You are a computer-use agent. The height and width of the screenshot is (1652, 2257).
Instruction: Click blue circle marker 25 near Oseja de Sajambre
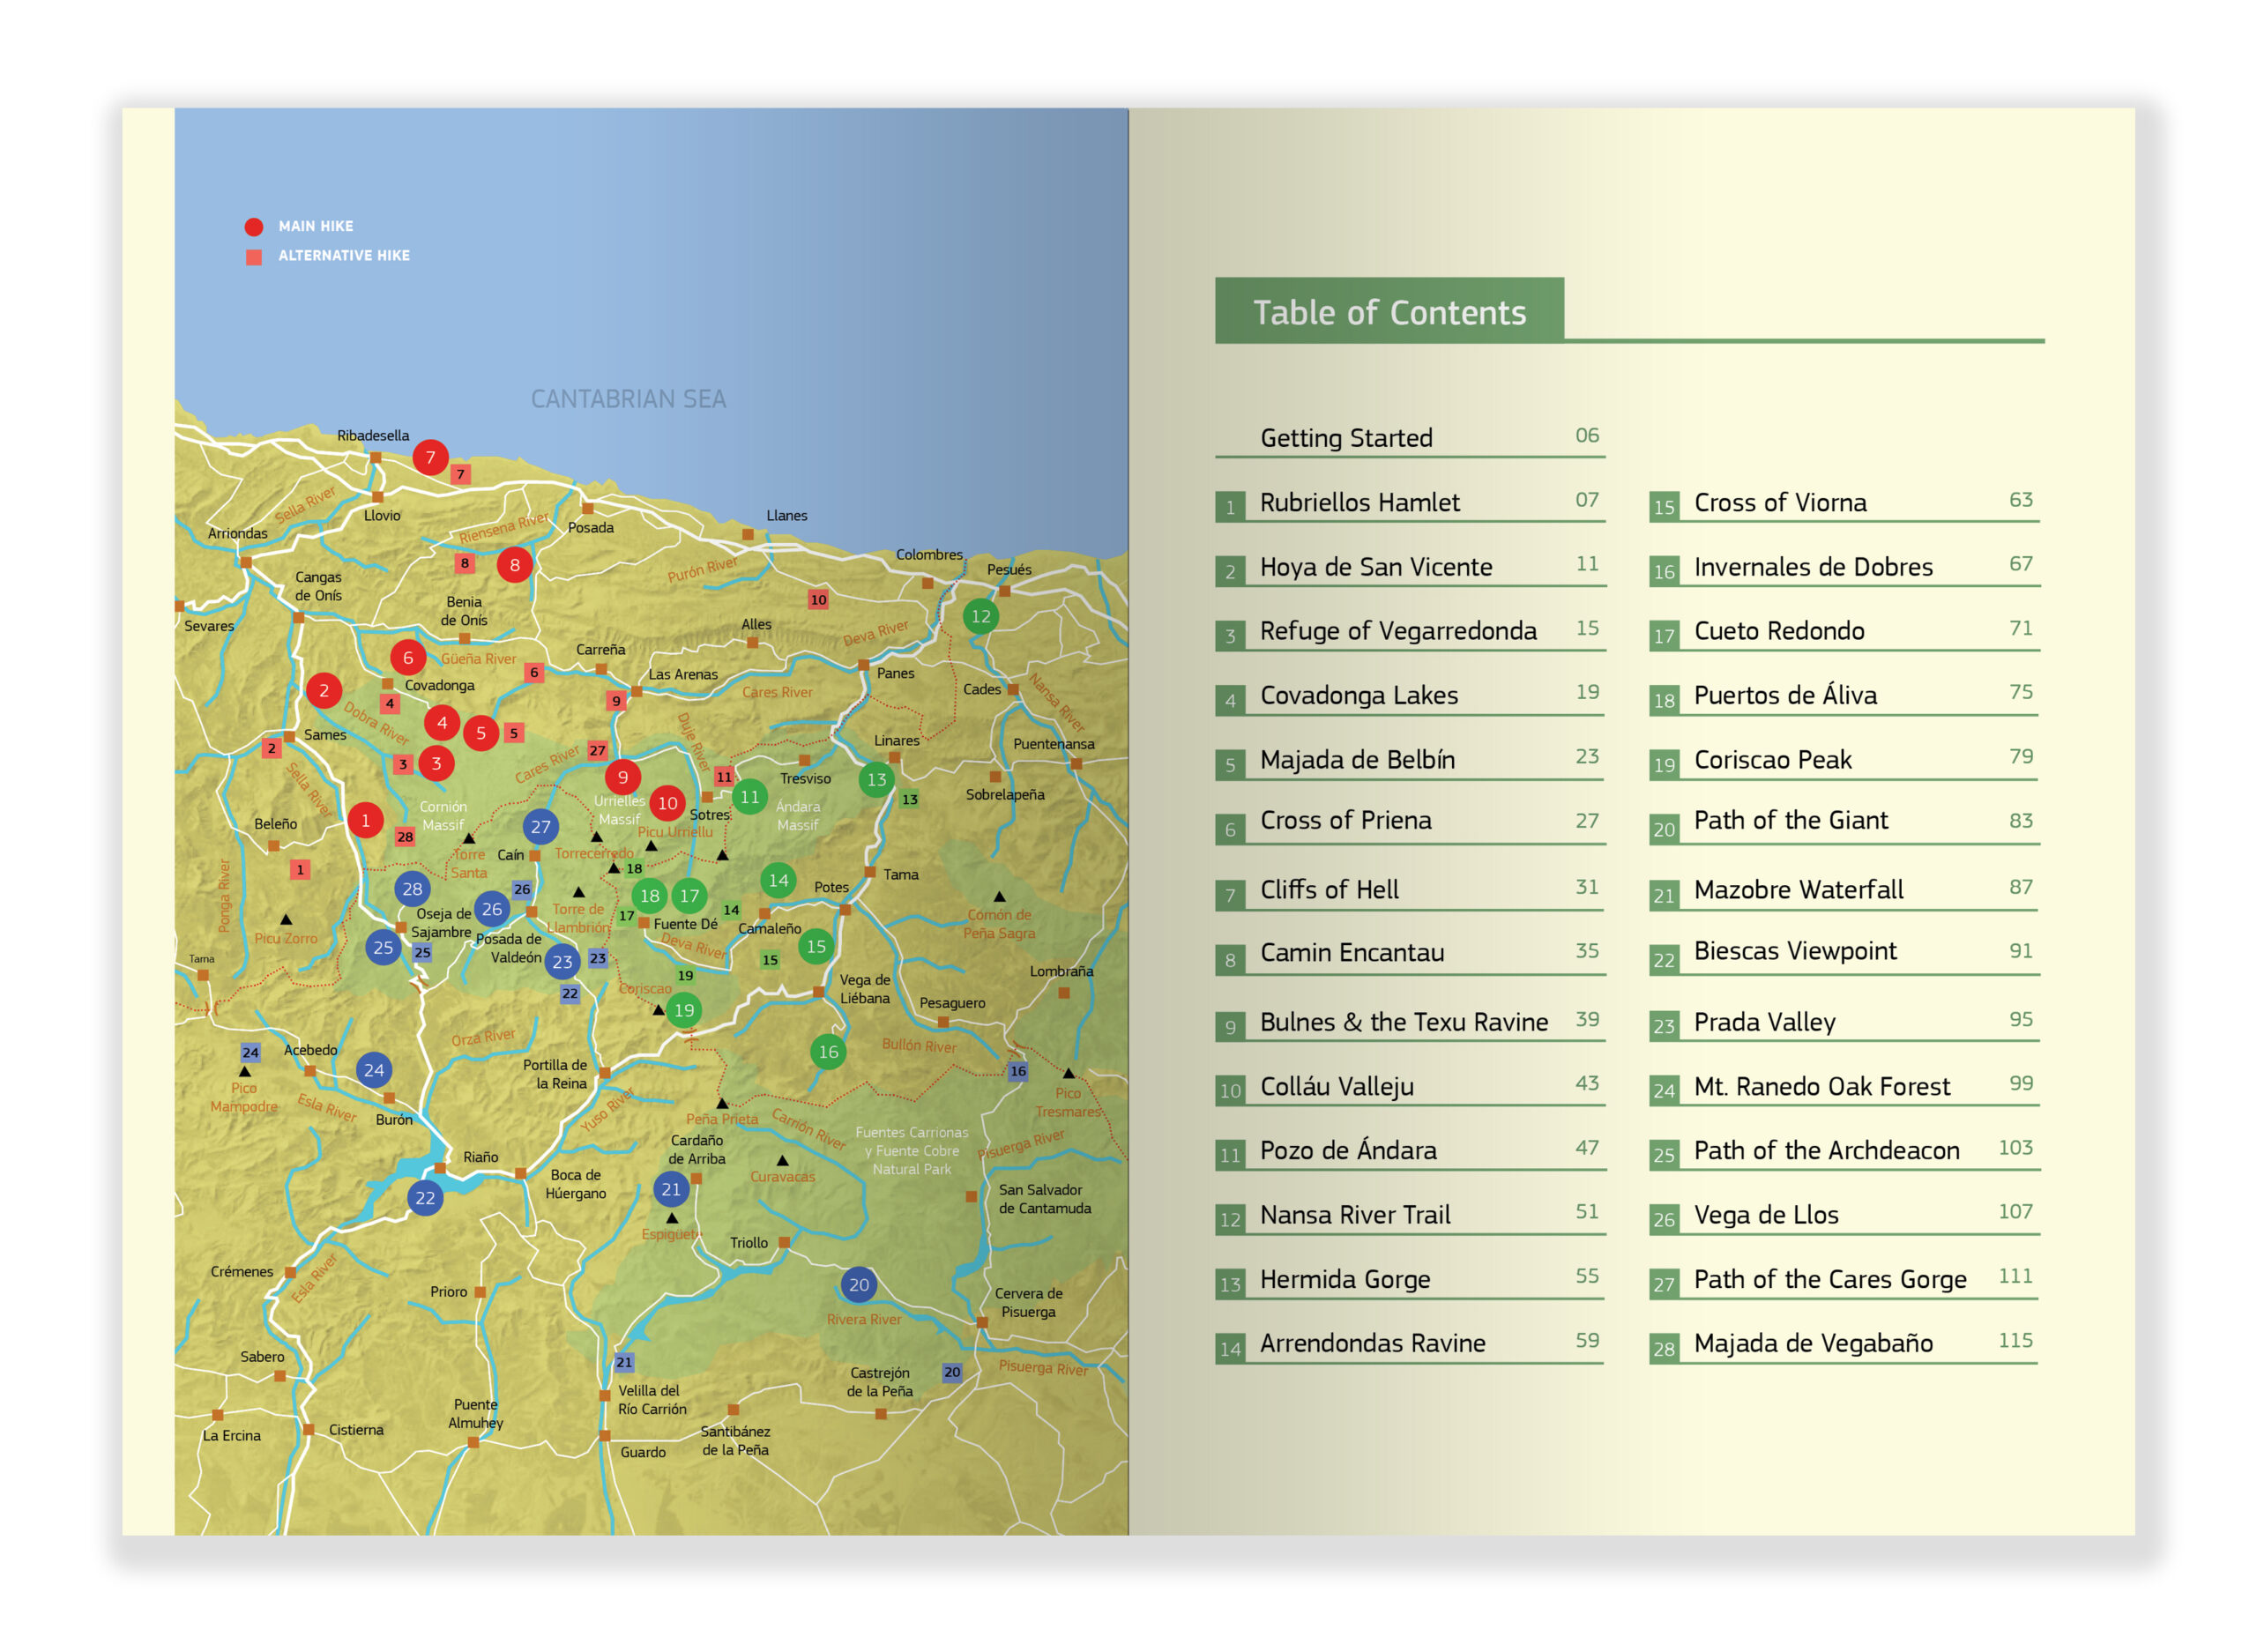[x=384, y=948]
